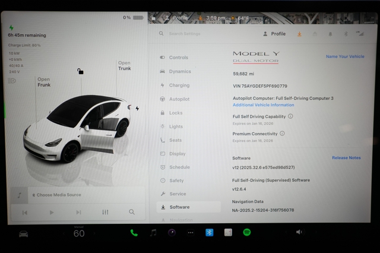
Task: Open the music note media app
Action: 153,233
